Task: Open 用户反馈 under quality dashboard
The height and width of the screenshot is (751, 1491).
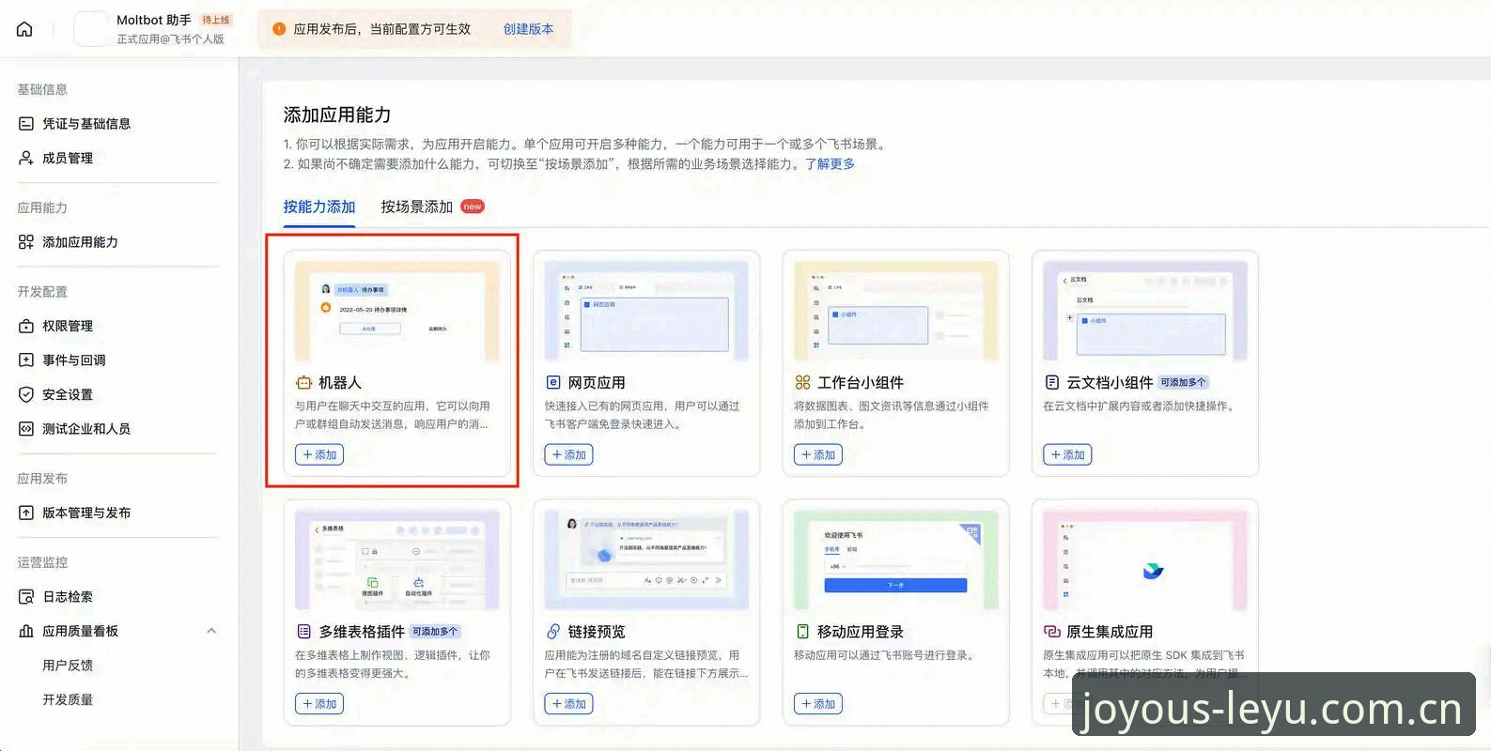Action: point(68,666)
